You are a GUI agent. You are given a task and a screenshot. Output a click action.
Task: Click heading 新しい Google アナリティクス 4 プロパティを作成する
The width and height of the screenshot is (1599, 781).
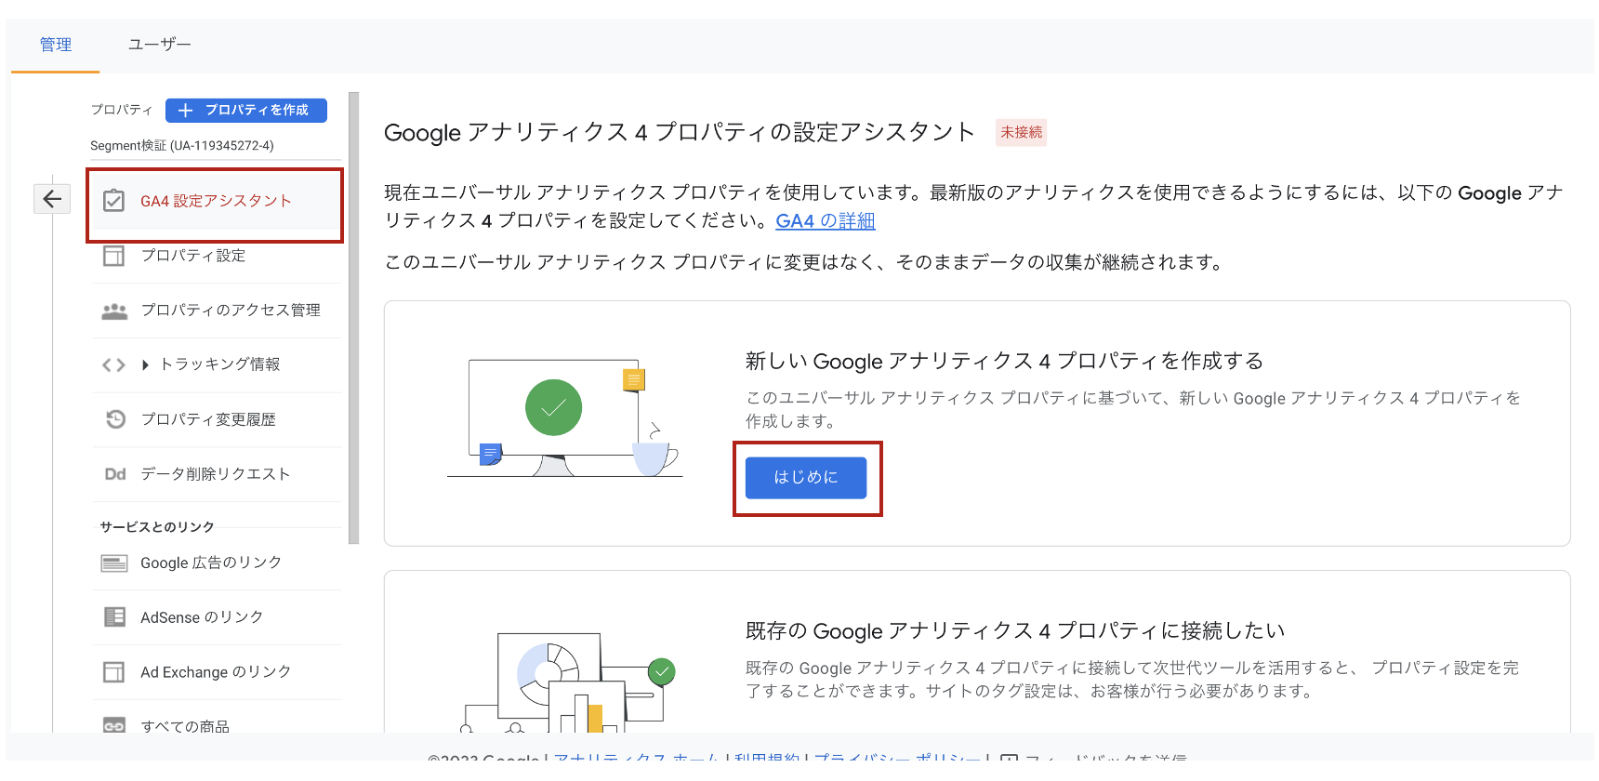1004,361
